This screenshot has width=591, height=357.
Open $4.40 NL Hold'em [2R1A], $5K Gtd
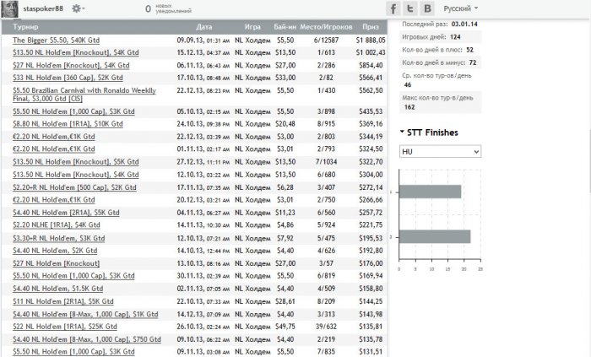click(x=66, y=213)
